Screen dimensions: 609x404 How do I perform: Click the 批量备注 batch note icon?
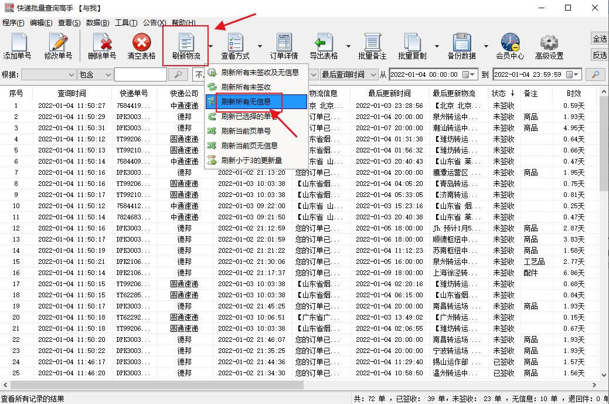373,46
